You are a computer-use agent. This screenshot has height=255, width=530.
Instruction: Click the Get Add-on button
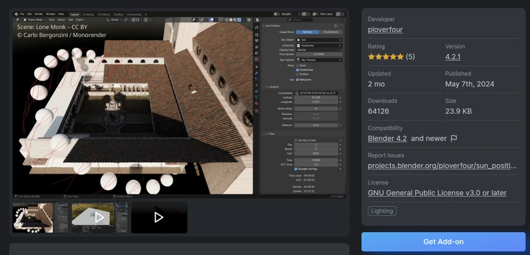(x=444, y=241)
